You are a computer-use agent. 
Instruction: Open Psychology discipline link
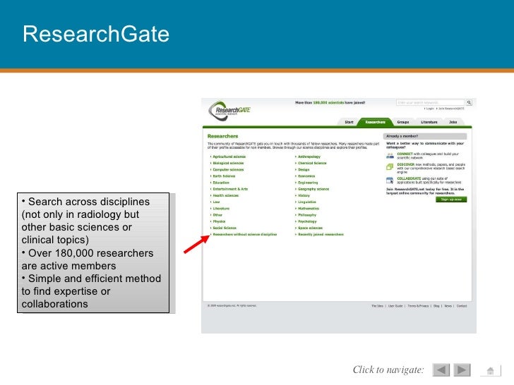(x=307, y=221)
